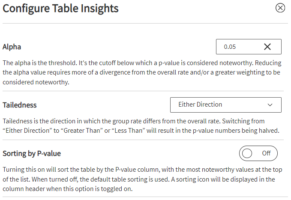Image resolution: width=291 pixels, height=200 pixels.
Task: Close the Configure Table Insights dialog
Action: click(x=280, y=8)
